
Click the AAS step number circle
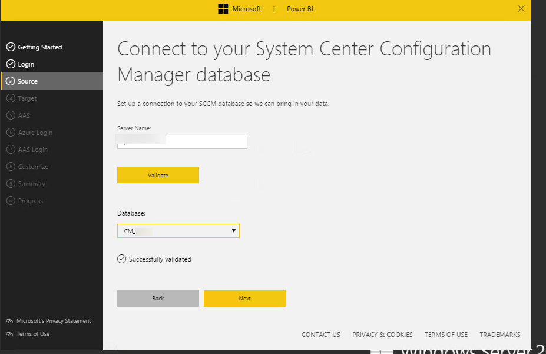pos(11,115)
